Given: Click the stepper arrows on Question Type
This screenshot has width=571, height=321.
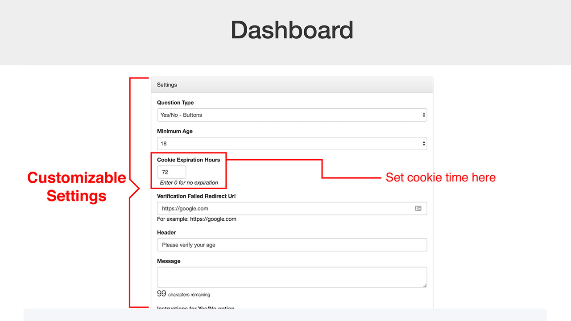Looking at the screenshot, I should point(423,115).
